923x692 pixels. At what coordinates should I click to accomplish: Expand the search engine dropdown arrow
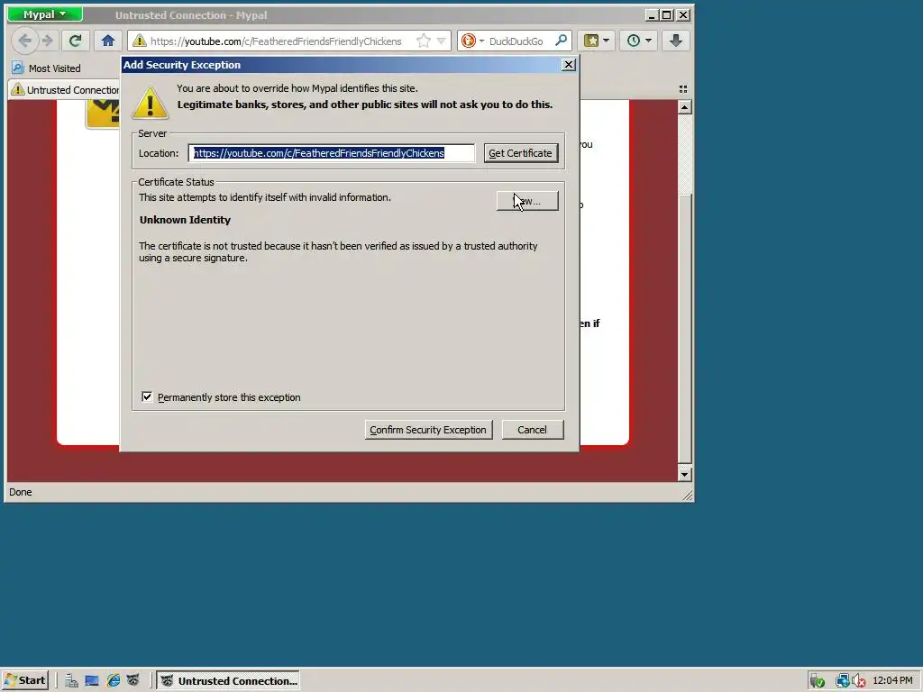(x=481, y=41)
